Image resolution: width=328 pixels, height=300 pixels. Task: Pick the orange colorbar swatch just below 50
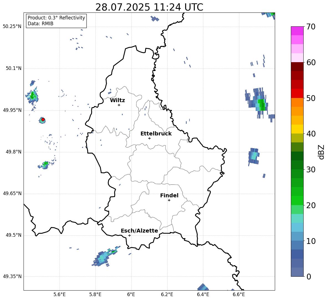point(297,102)
